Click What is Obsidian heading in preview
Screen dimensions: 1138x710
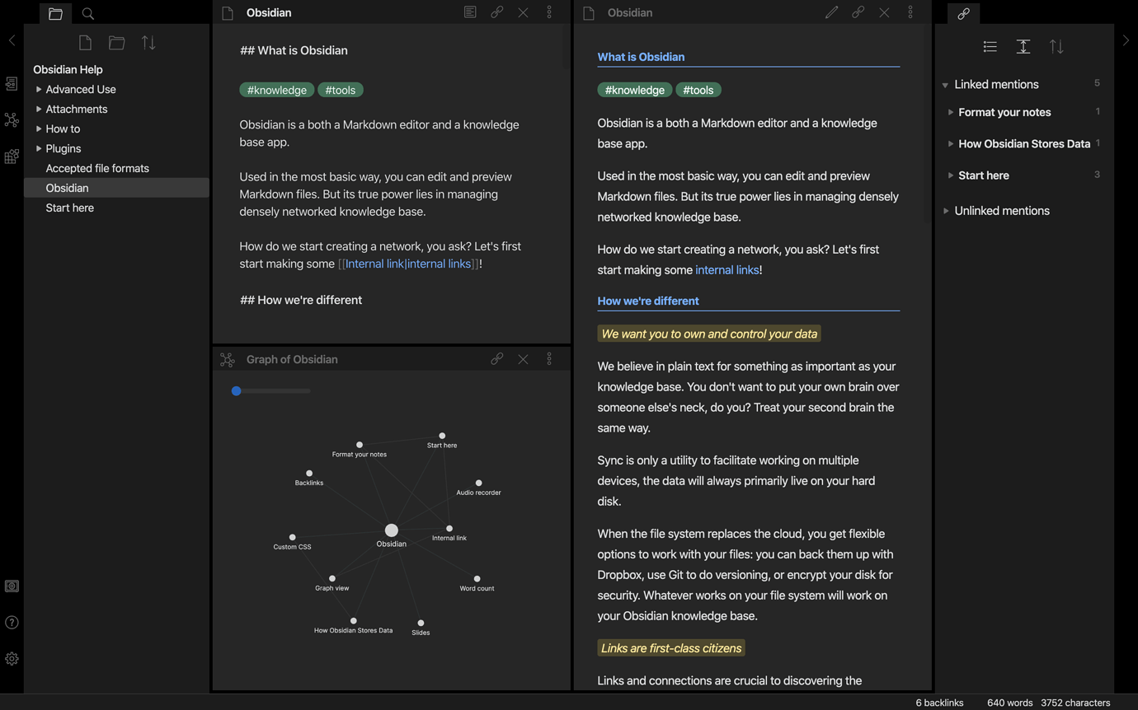[641, 57]
